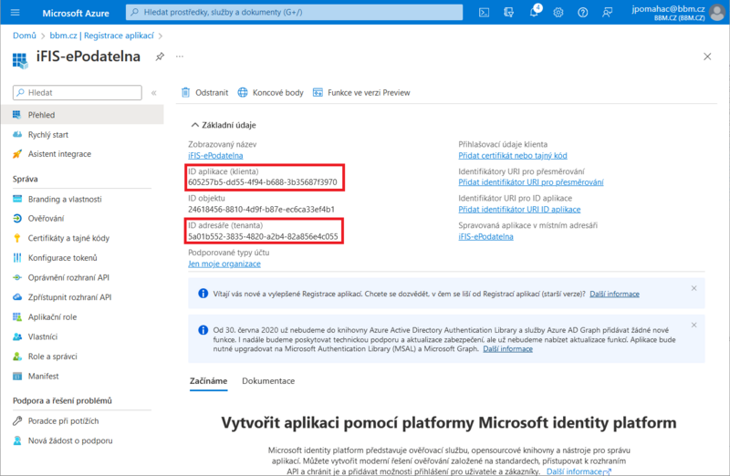The height and width of the screenshot is (476, 730).
Task: Click Odstranit to delete the app
Action: point(204,93)
